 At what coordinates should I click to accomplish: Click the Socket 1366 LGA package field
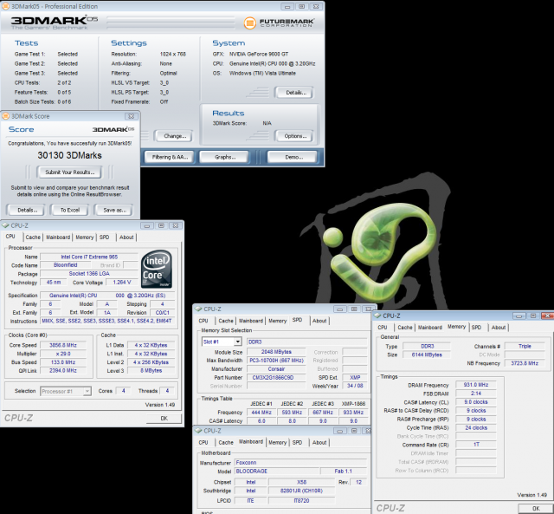pos(89,274)
